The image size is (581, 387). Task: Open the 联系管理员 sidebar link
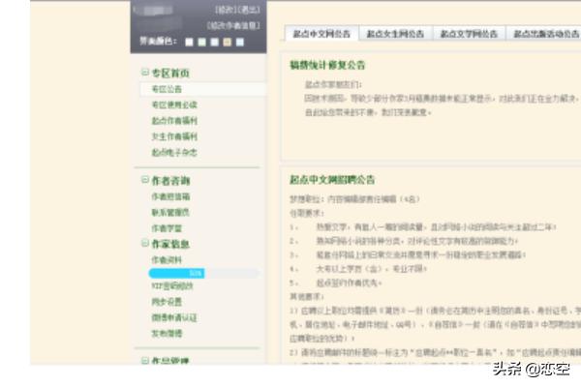pos(170,213)
